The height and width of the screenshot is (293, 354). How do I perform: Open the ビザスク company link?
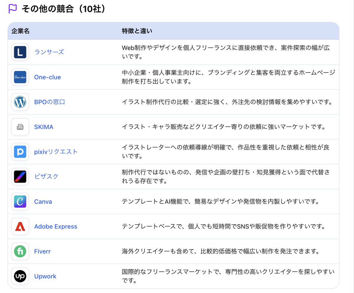[46, 177]
